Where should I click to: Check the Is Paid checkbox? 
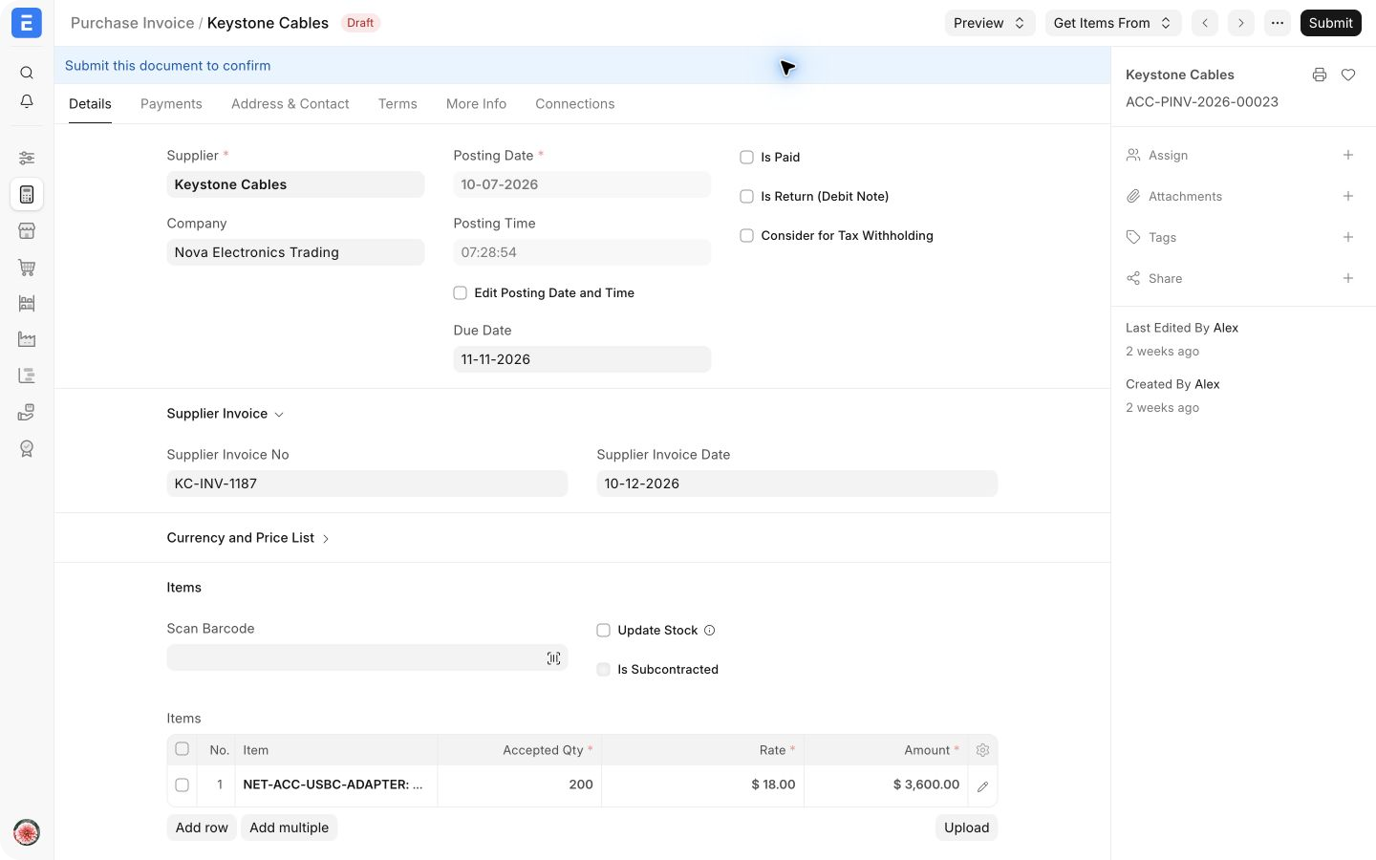[747, 157]
